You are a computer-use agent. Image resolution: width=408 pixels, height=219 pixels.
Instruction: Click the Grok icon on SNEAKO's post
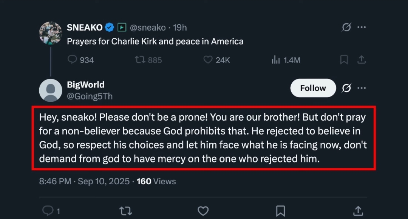pyautogui.click(x=346, y=28)
